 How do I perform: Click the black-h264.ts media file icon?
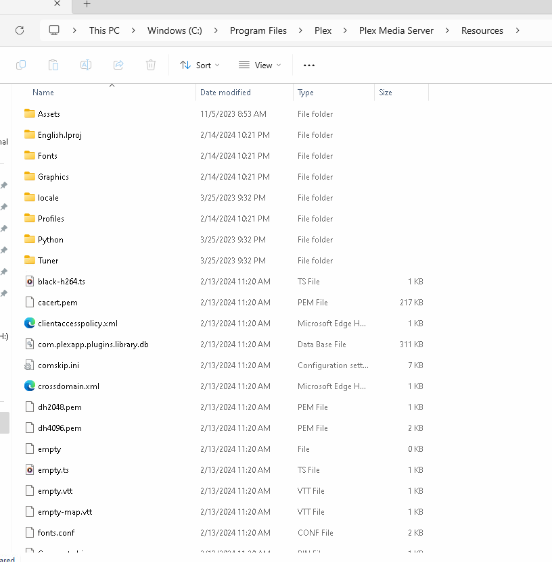click(30, 282)
